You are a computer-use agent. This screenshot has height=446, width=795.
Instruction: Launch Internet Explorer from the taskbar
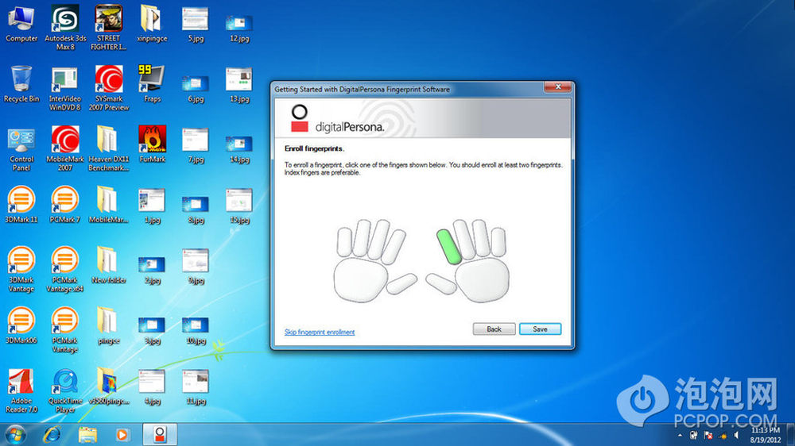pyautogui.click(x=52, y=434)
